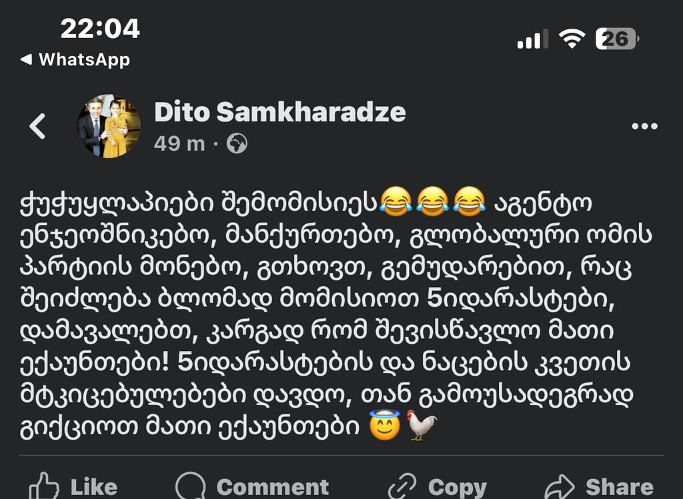Screen dimensions: 683x499
Task: Tap the clock showing 22:04
Action: tap(101, 29)
